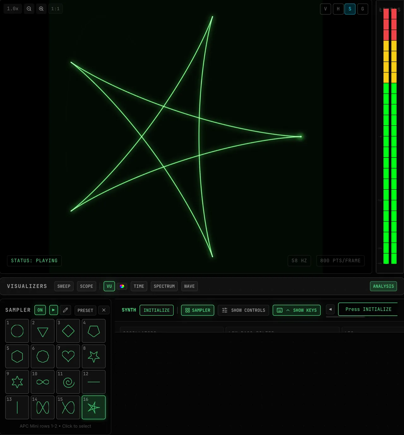
Task: Toggle the ANALYSIS panel
Action: point(383,286)
